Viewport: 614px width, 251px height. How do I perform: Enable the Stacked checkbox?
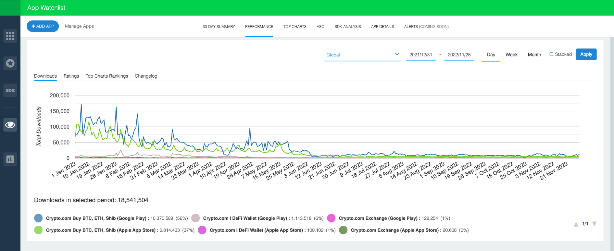pyautogui.click(x=551, y=54)
